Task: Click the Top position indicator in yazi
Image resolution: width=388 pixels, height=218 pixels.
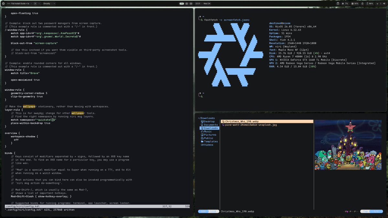Action: 365,212
